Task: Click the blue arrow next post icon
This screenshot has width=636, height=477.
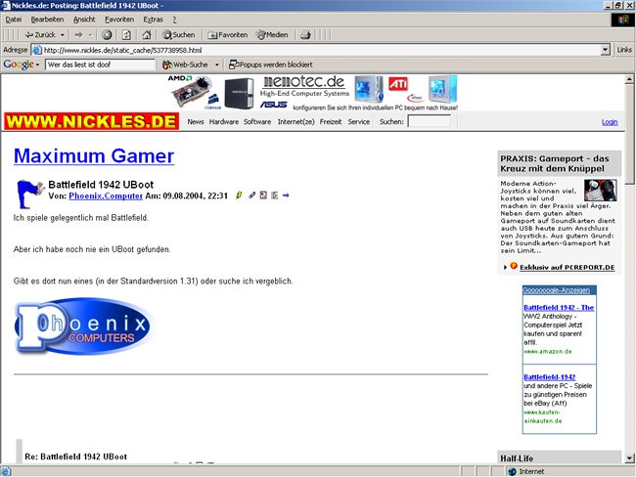Action: (286, 195)
